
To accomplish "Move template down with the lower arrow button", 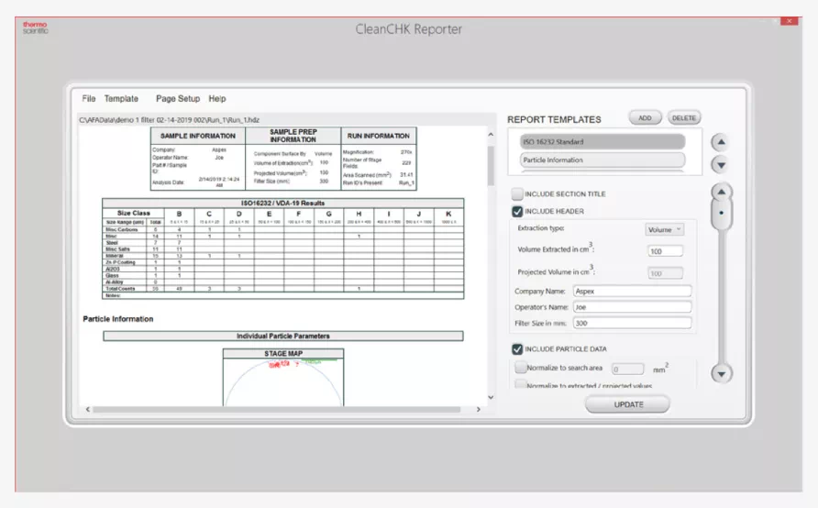I will [721, 165].
